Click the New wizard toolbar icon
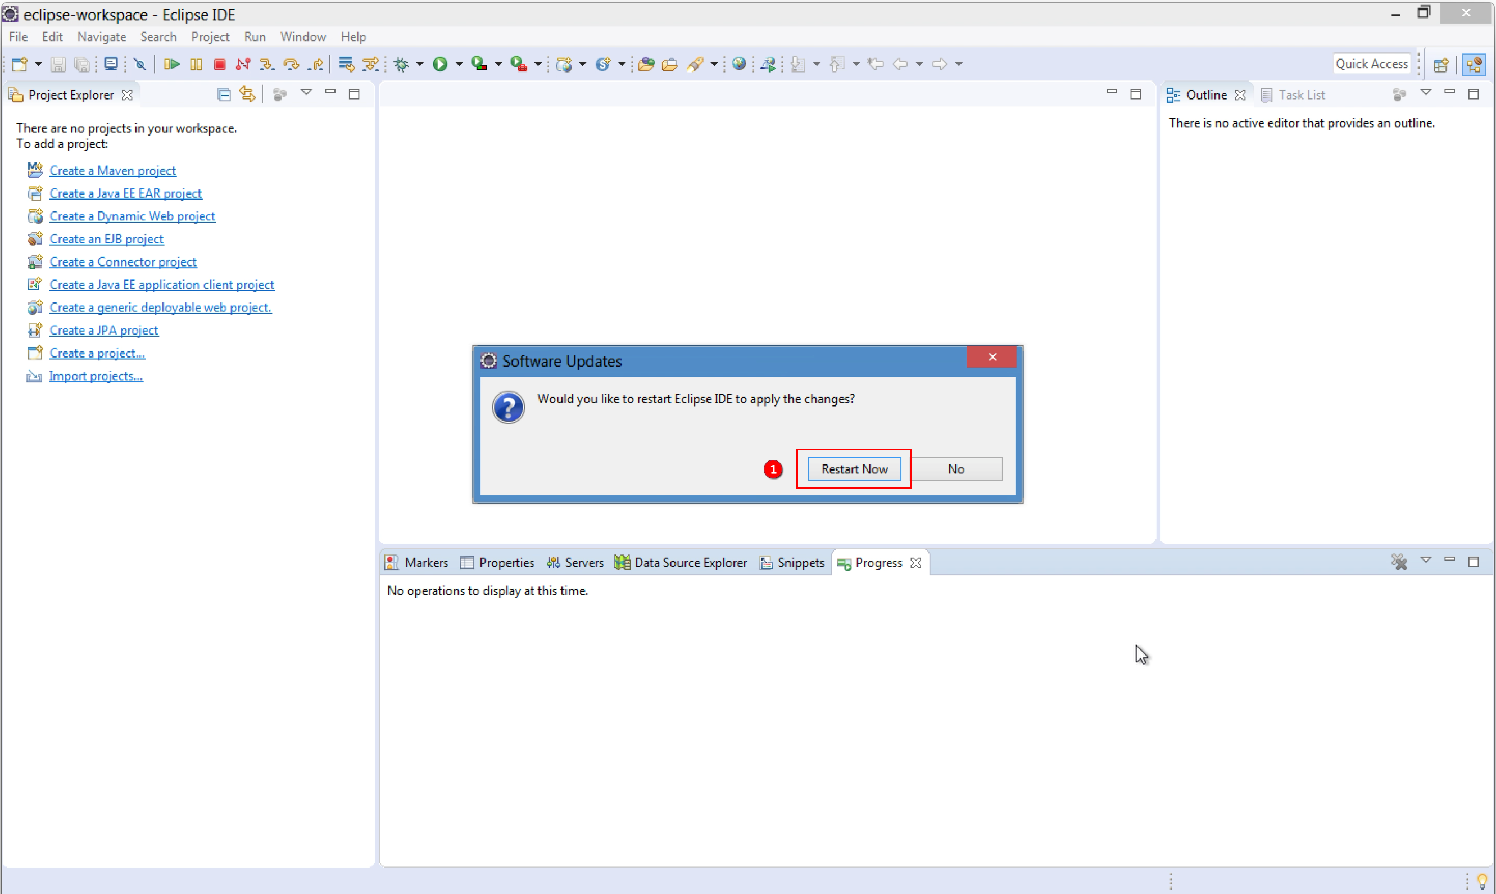1496x894 pixels. 19,64
